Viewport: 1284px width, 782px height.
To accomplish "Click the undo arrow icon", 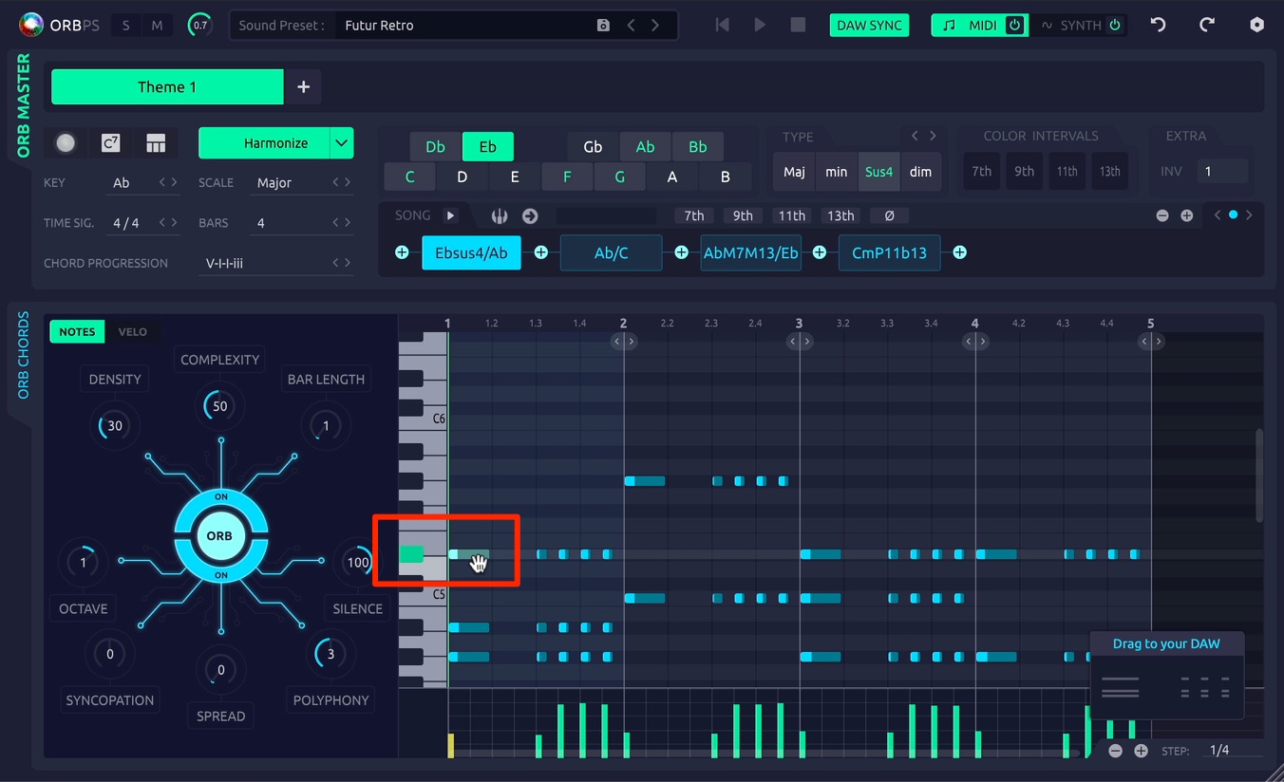I will [x=1159, y=26].
